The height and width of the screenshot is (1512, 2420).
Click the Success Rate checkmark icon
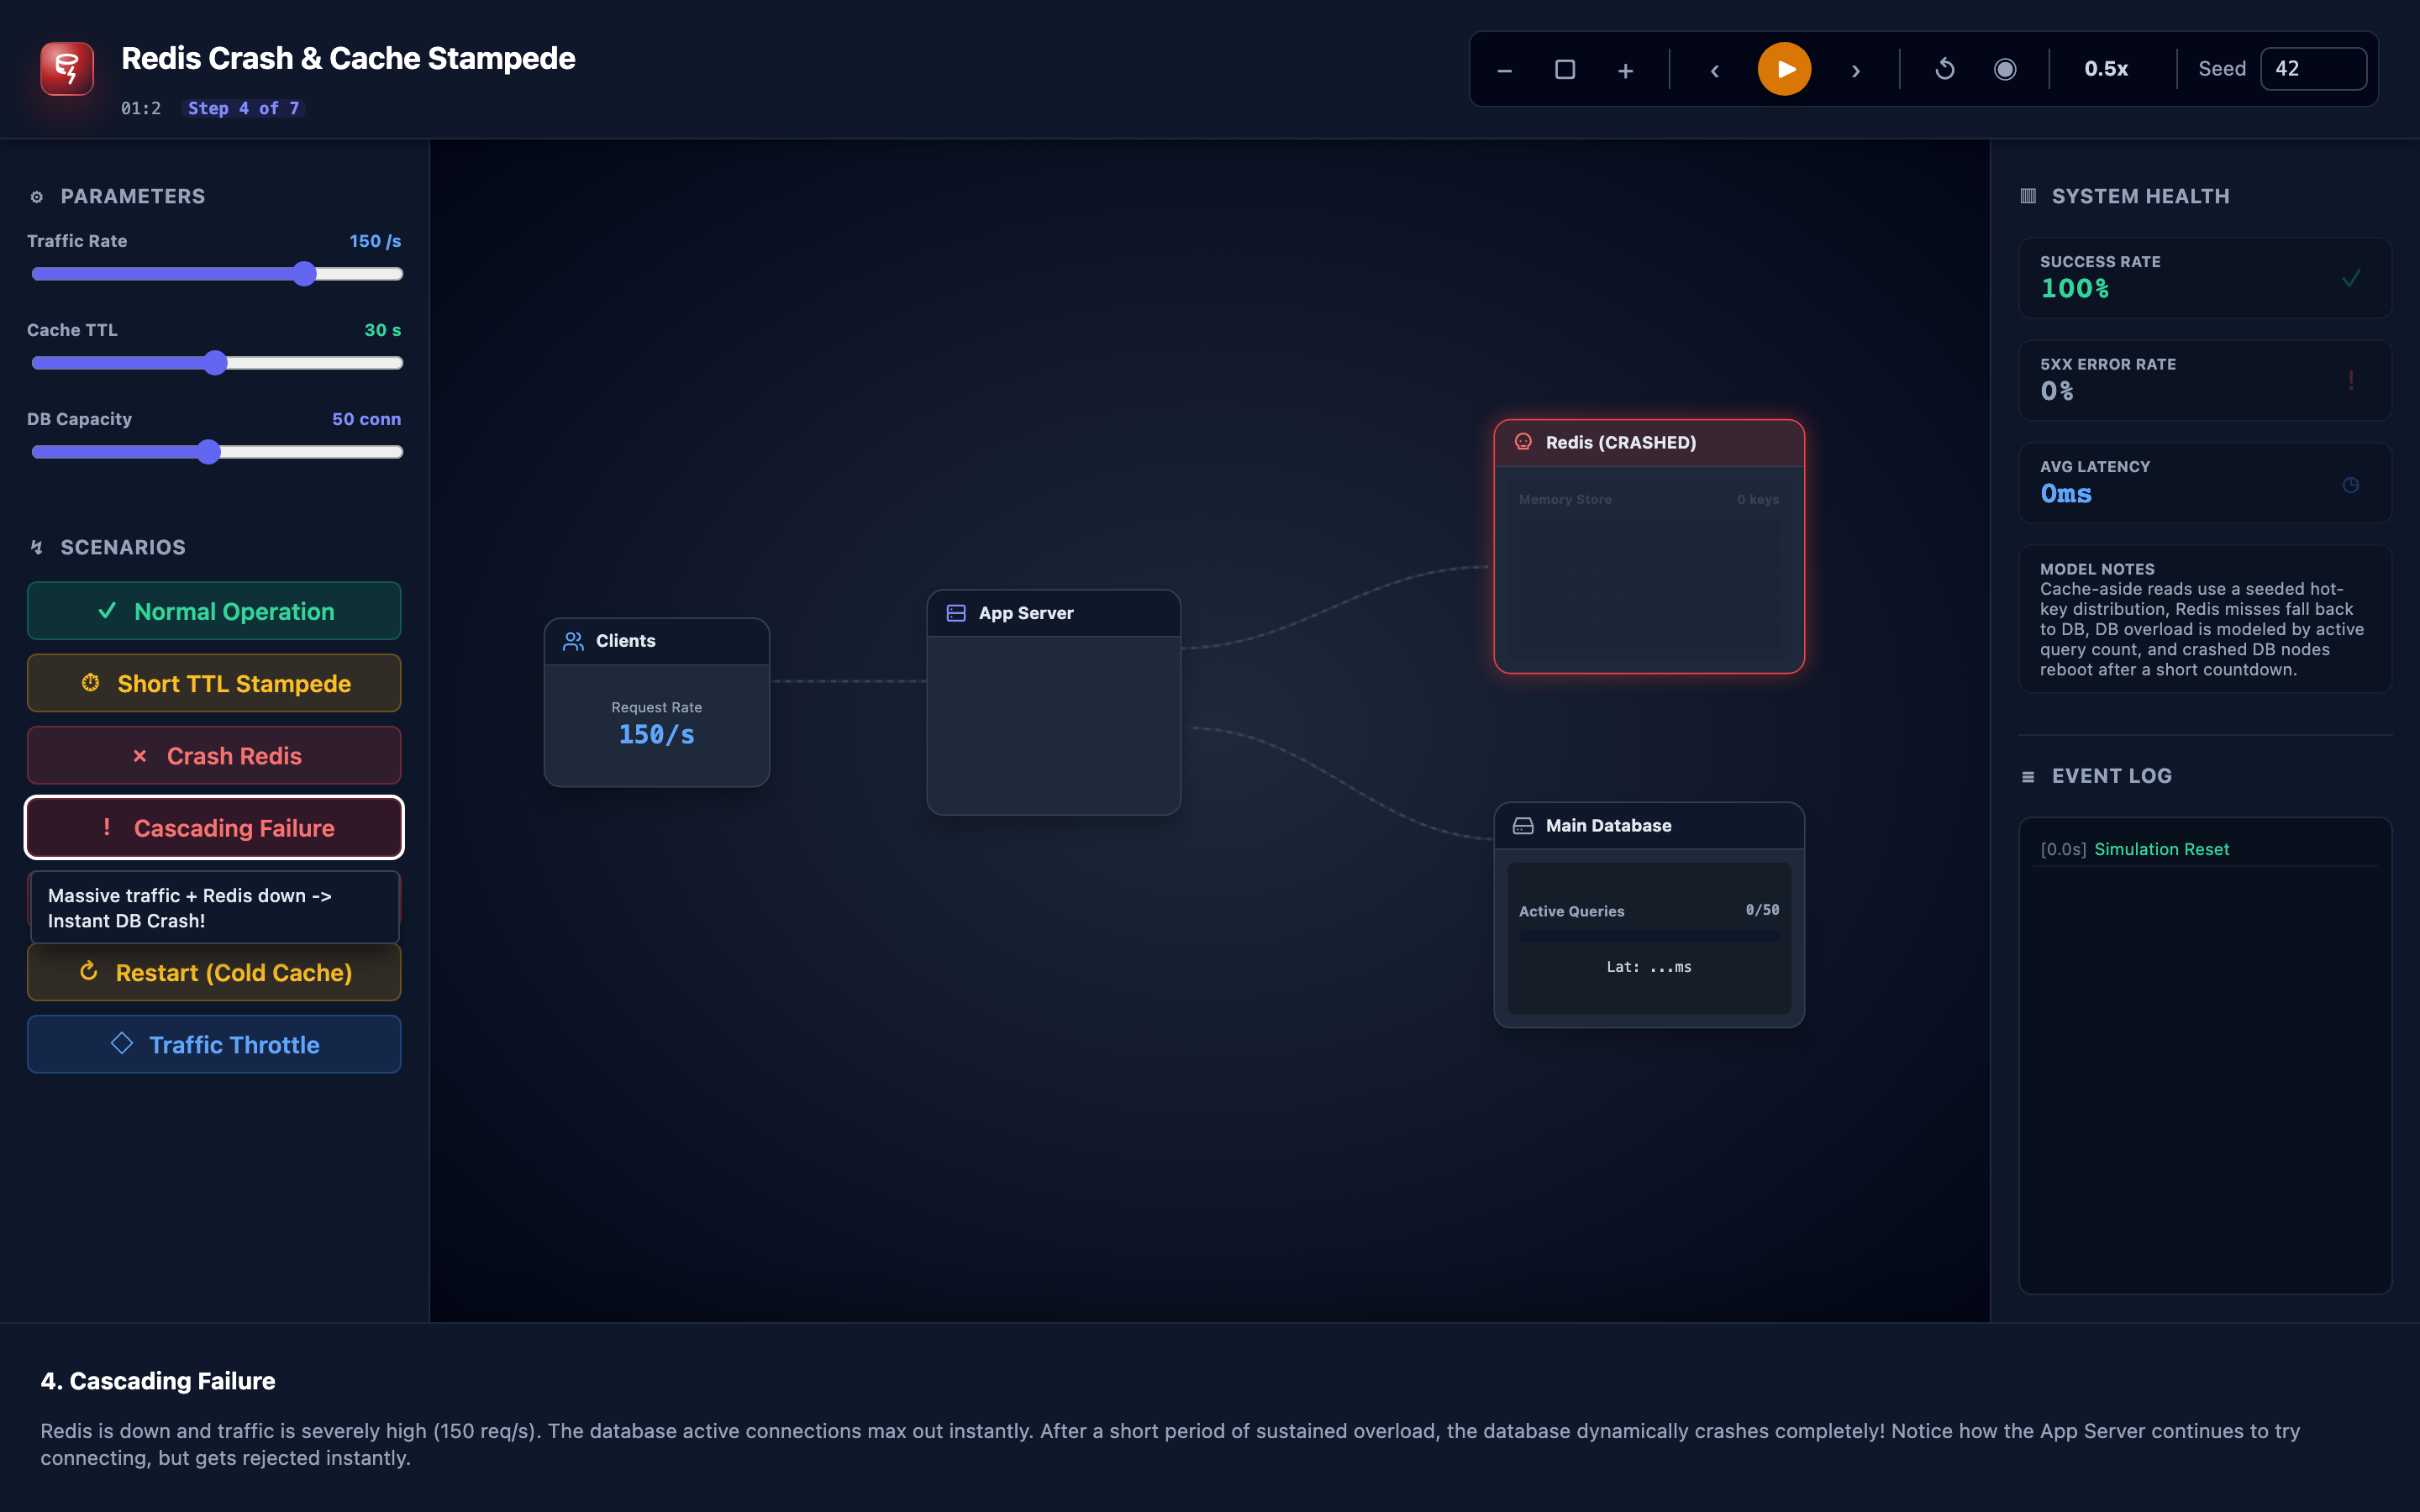point(2351,278)
